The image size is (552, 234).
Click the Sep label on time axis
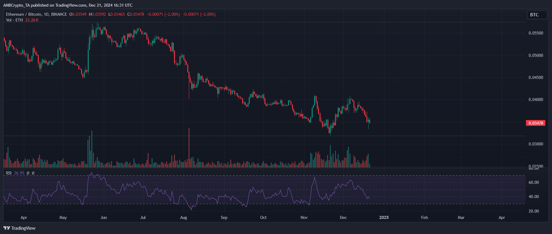click(224, 217)
